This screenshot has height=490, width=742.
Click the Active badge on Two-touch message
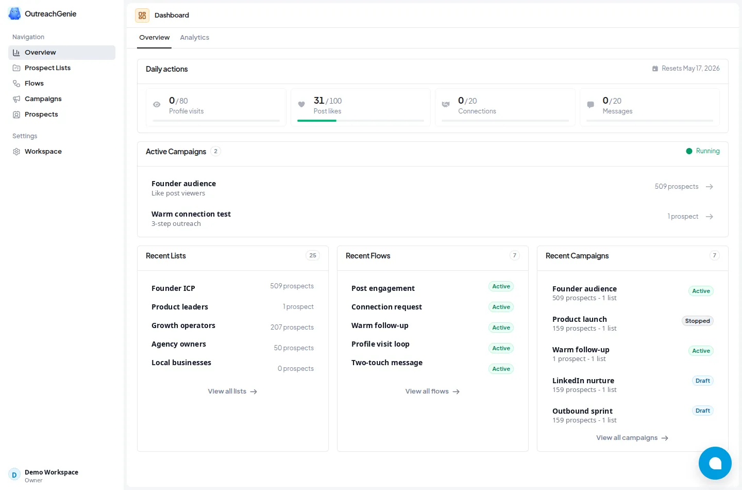(501, 369)
